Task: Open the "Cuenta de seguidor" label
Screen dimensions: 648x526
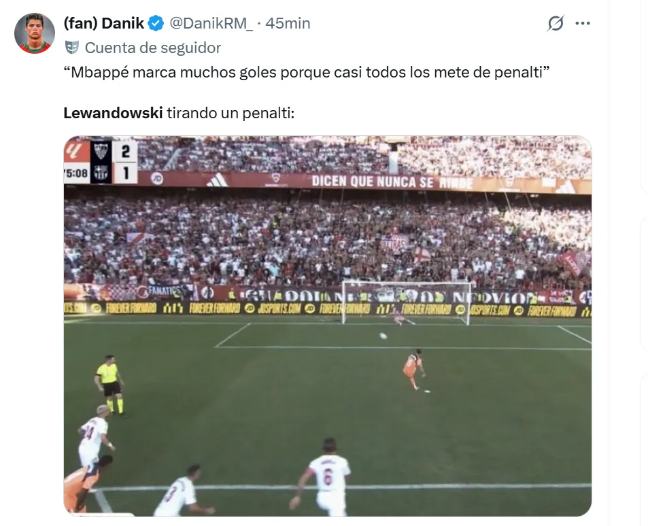Action: (153, 48)
